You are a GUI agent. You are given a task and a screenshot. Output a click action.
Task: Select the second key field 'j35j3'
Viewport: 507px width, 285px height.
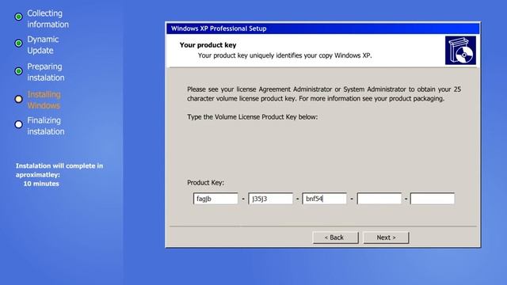pyautogui.click(x=270, y=199)
